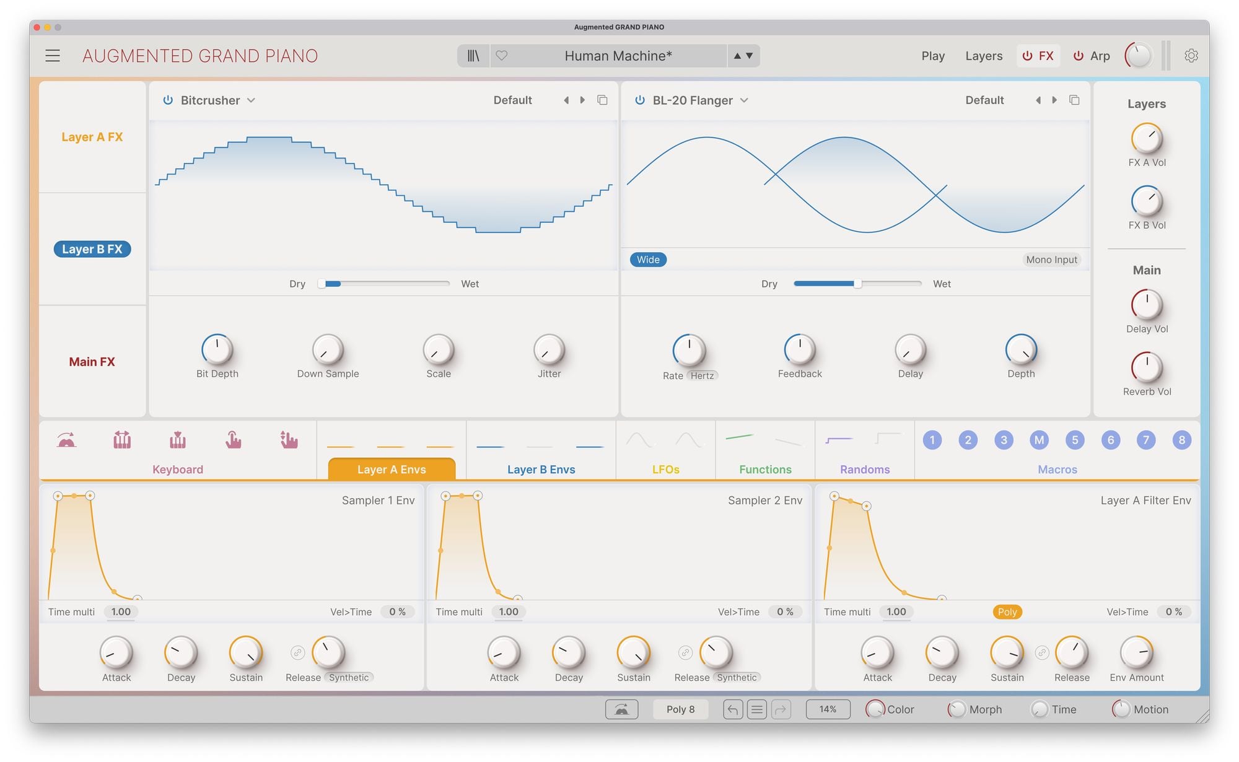Expand the BL-20 Flanger type dropdown
The width and height of the screenshot is (1239, 762).
[744, 100]
